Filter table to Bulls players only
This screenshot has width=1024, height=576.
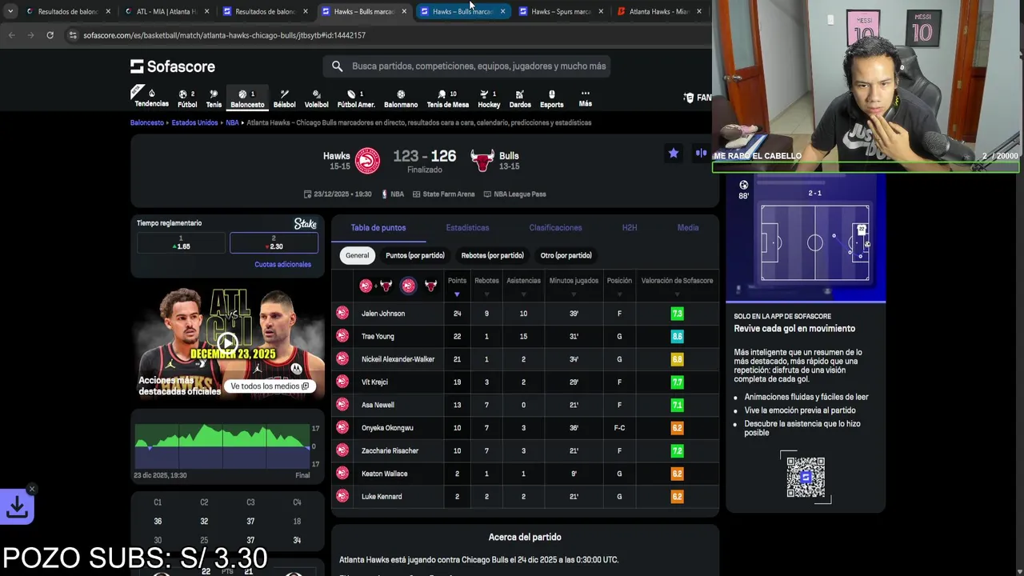[430, 286]
